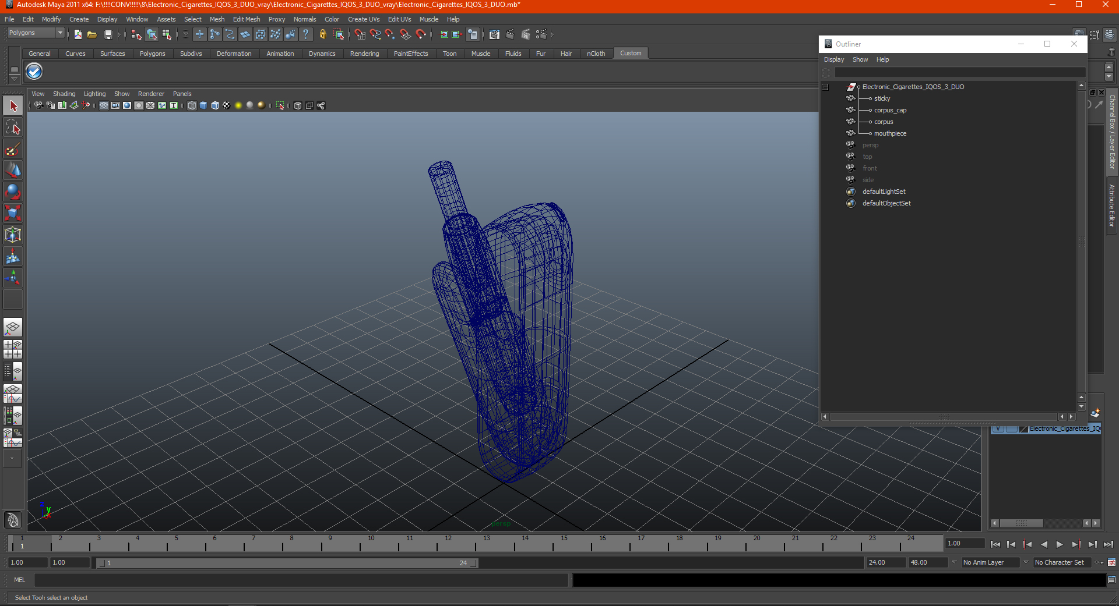Image resolution: width=1119 pixels, height=606 pixels.
Task: Switch to Persp/Graph Editor layout
Action: 13,394
